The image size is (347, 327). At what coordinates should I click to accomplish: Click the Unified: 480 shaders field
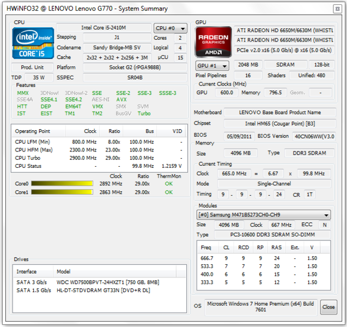(x=312, y=75)
